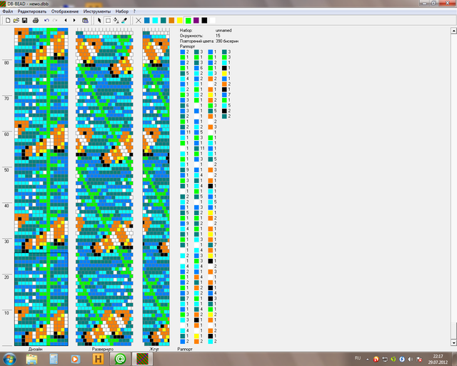Click row marker 10 on ruler
Viewport: 457px width, 366px height.
6,313
